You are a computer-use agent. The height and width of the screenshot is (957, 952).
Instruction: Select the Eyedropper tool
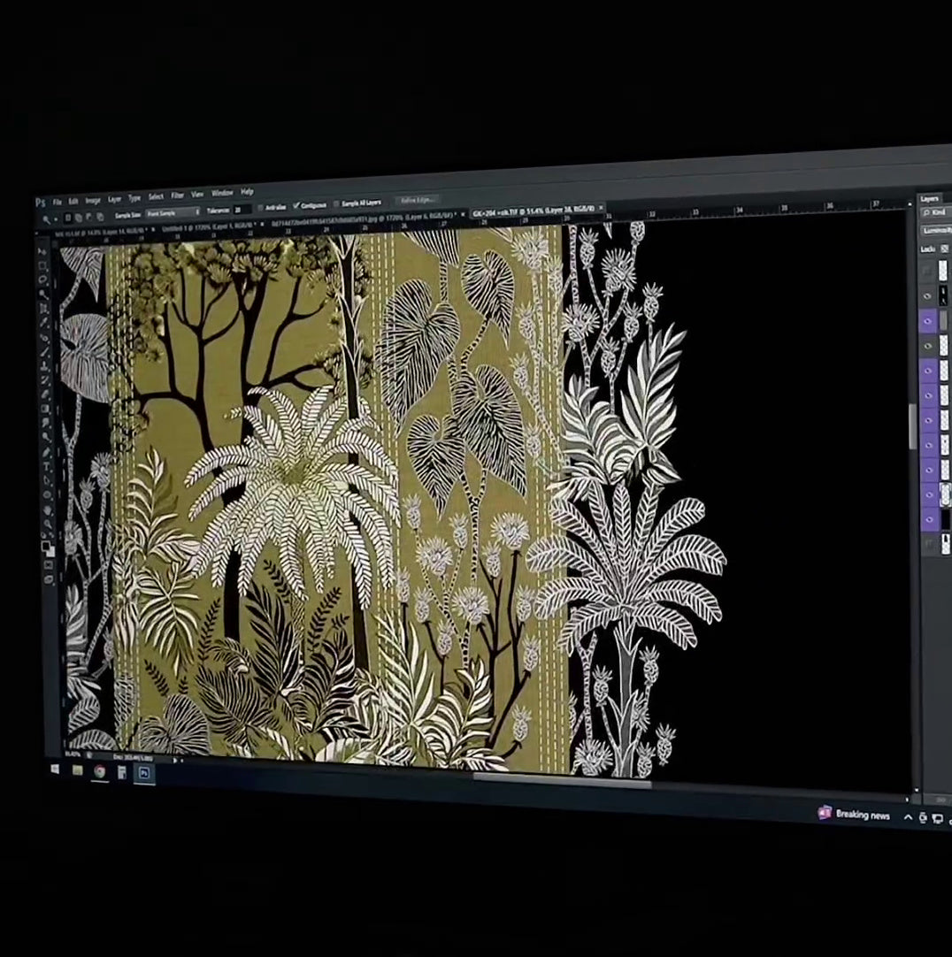[44, 322]
